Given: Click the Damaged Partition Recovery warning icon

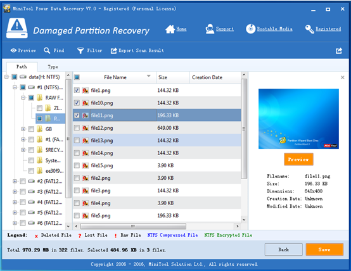Looking at the screenshot, I should pyautogui.click(x=17, y=28).
